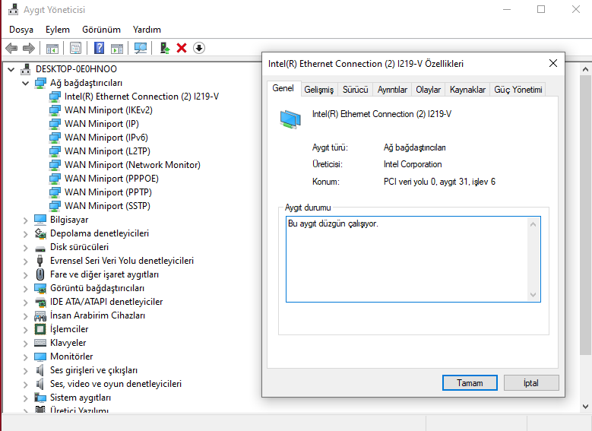Viewport: 592px width, 431px height.
Task: Select WAN Miniport (PPPOE) adapter
Action: pyautogui.click(x=112, y=179)
